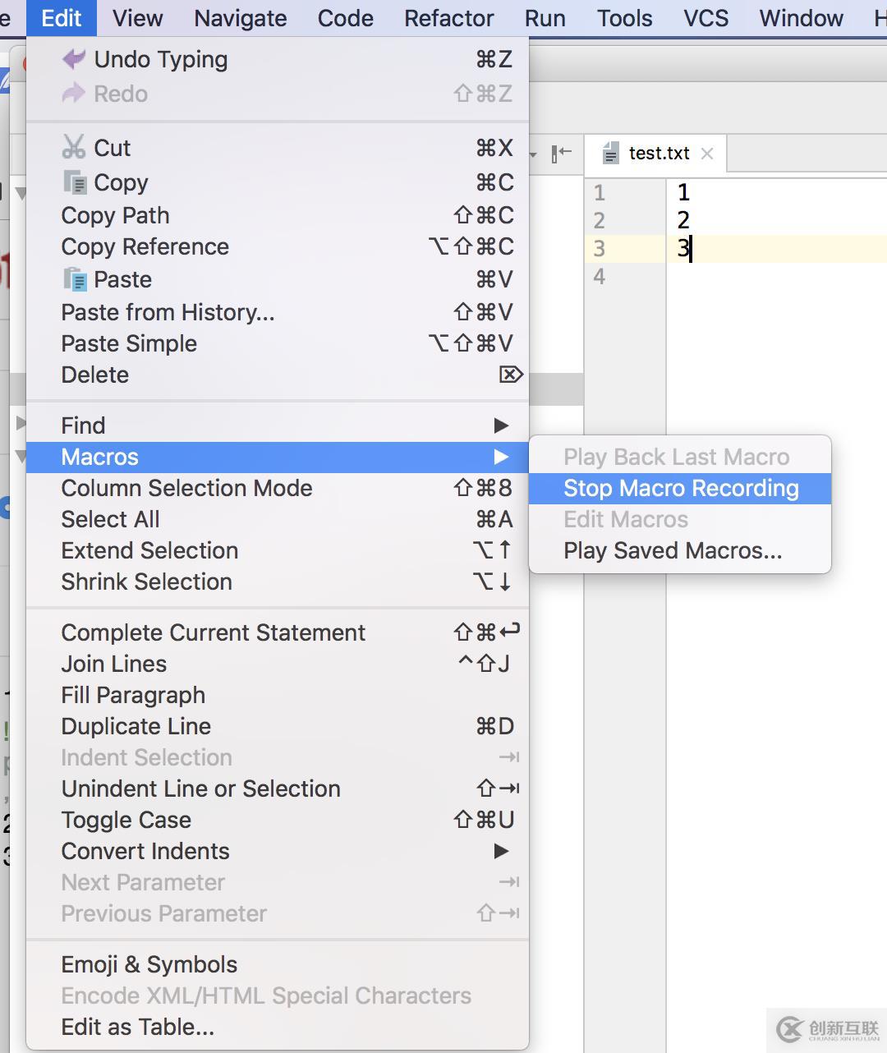887x1053 pixels.
Task: Select the test.txt tab
Action: (x=656, y=154)
